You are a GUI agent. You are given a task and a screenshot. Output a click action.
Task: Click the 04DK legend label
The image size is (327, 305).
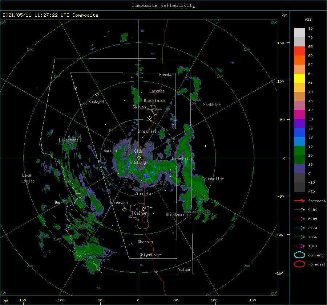(x=312, y=210)
